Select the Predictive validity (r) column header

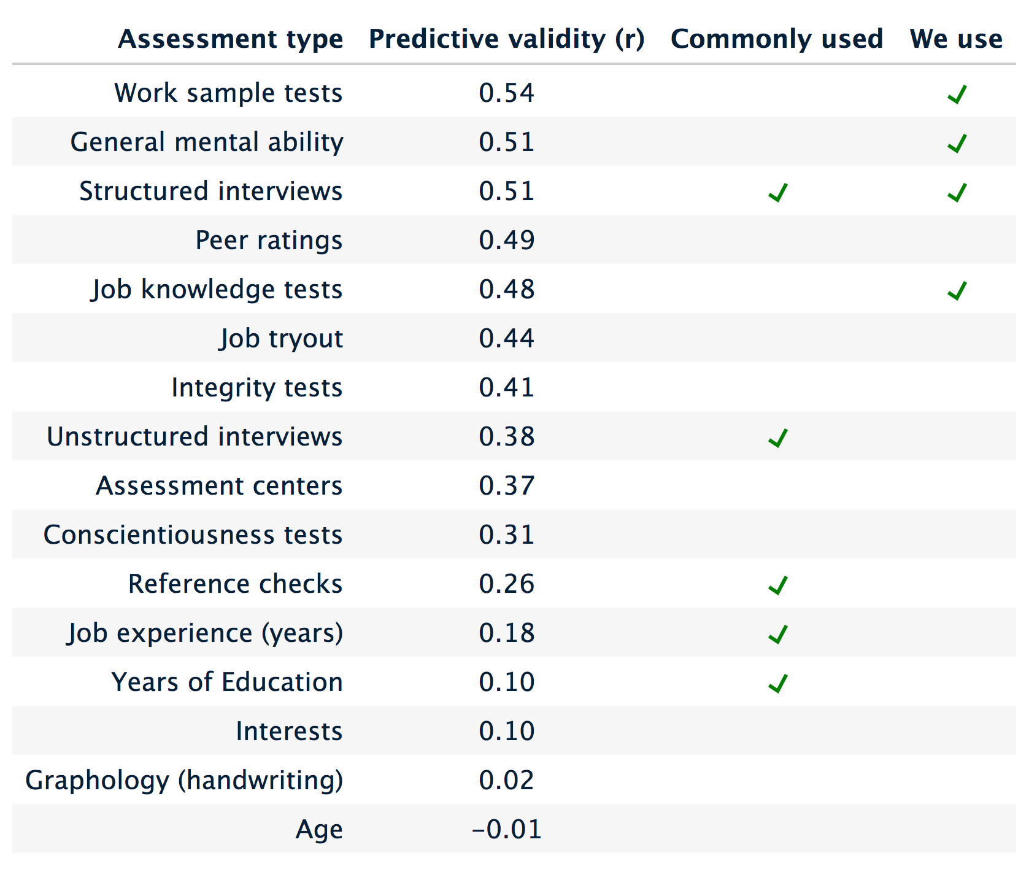click(x=507, y=39)
